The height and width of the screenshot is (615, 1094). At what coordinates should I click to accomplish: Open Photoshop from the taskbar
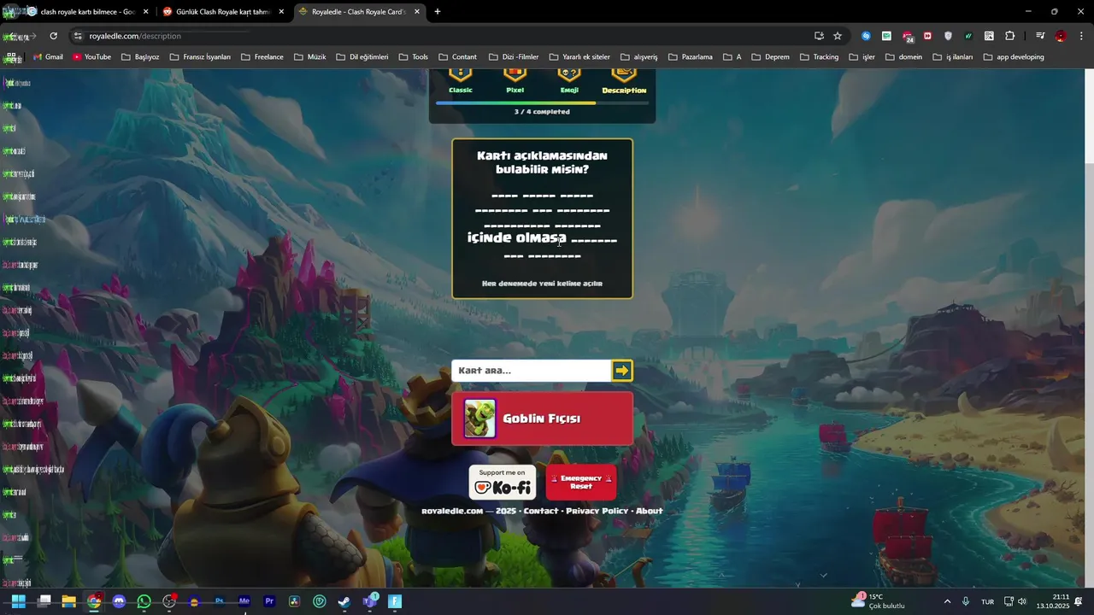pyautogui.click(x=220, y=601)
